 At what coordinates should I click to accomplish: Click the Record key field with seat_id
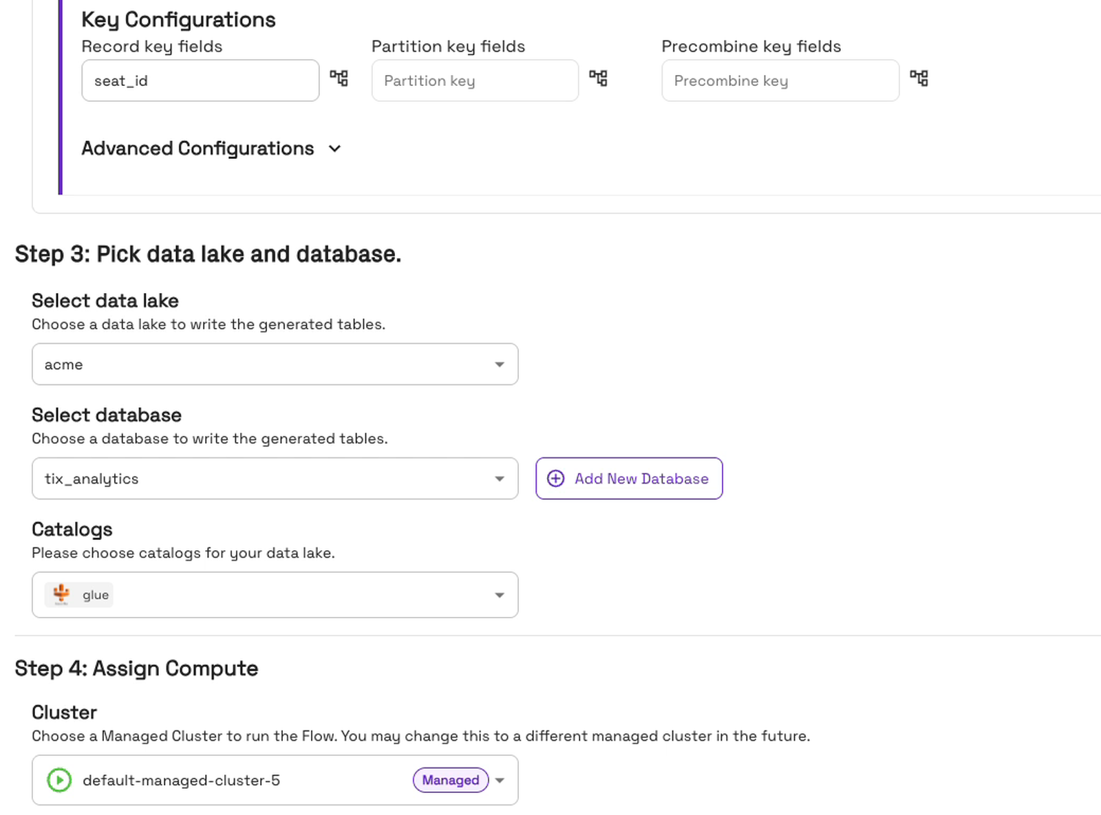200,80
